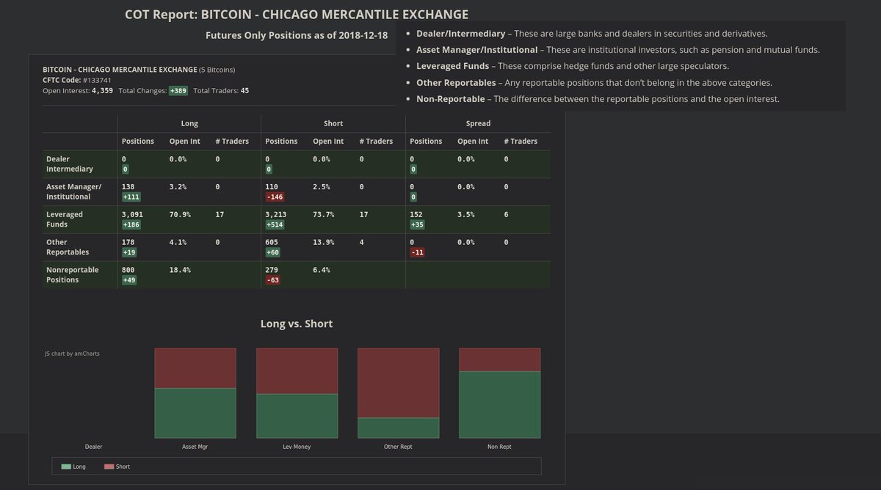This screenshot has height=490, width=881.
Task: Click the 73.7% open interest value
Action: click(x=324, y=215)
